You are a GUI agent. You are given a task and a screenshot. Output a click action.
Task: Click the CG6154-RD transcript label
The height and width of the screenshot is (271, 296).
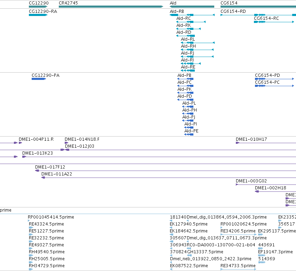click(x=233, y=11)
